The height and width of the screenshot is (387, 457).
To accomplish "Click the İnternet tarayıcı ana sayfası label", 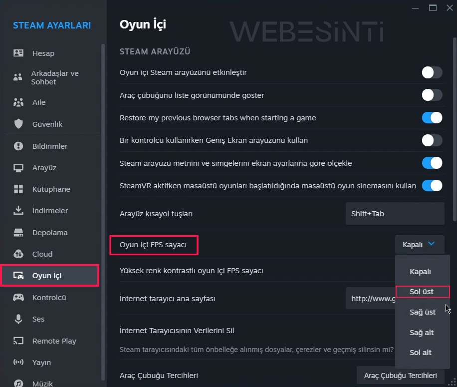I will [167, 299].
